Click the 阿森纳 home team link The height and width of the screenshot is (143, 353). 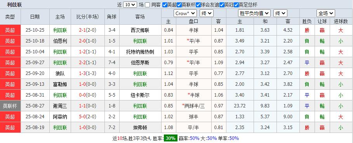(60, 117)
